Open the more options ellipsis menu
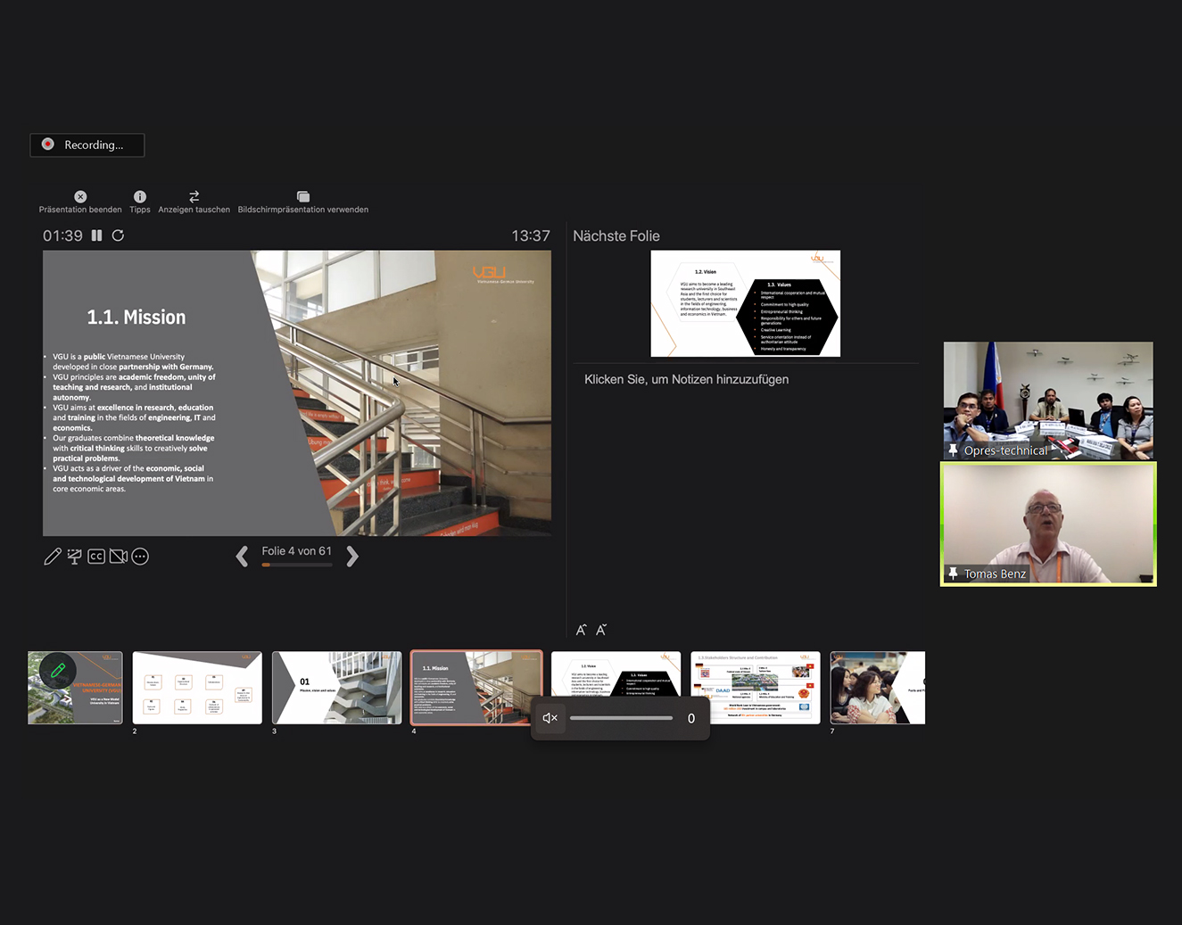 pos(140,557)
